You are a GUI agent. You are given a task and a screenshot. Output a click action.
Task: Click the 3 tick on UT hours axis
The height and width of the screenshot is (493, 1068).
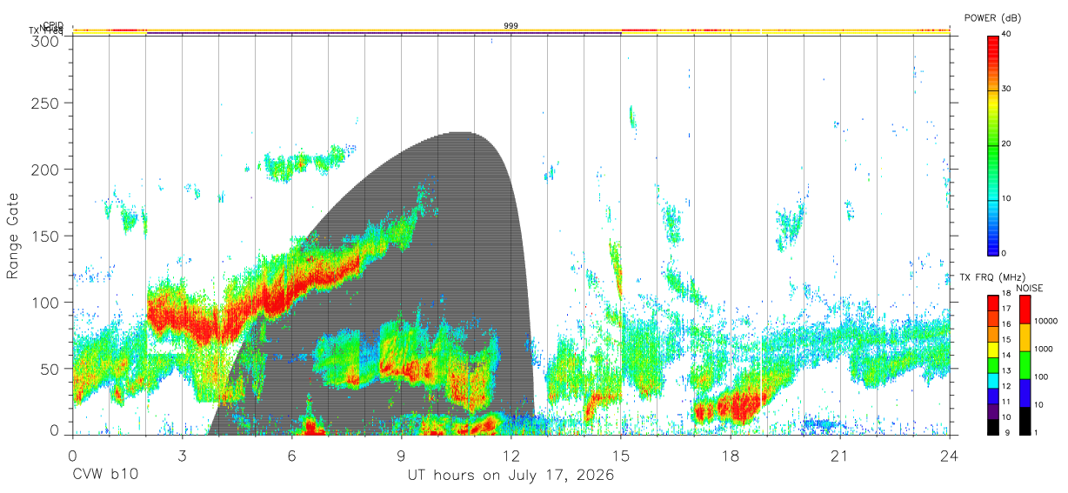pos(183,455)
